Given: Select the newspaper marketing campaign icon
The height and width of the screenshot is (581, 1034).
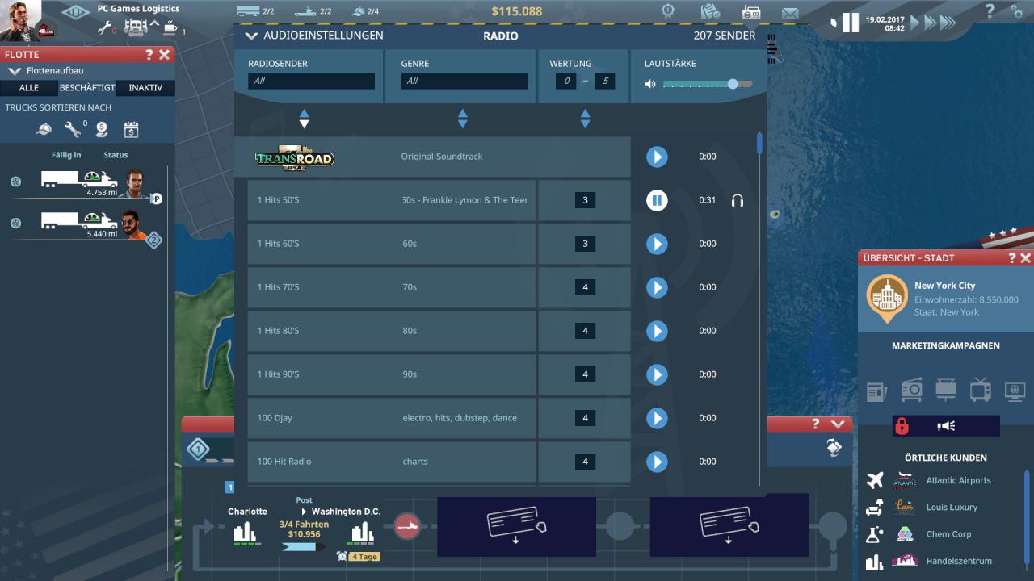Looking at the screenshot, I should tap(876, 391).
